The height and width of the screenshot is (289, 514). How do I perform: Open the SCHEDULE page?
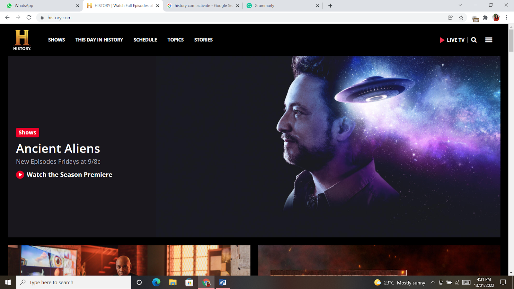point(145,40)
